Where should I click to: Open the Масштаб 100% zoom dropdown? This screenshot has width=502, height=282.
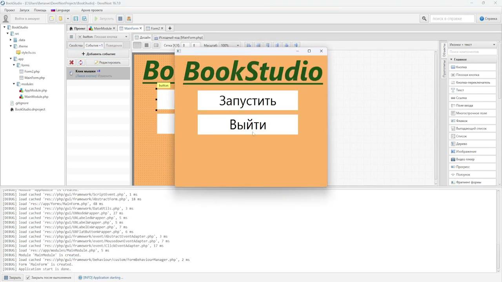coord(229,45)
